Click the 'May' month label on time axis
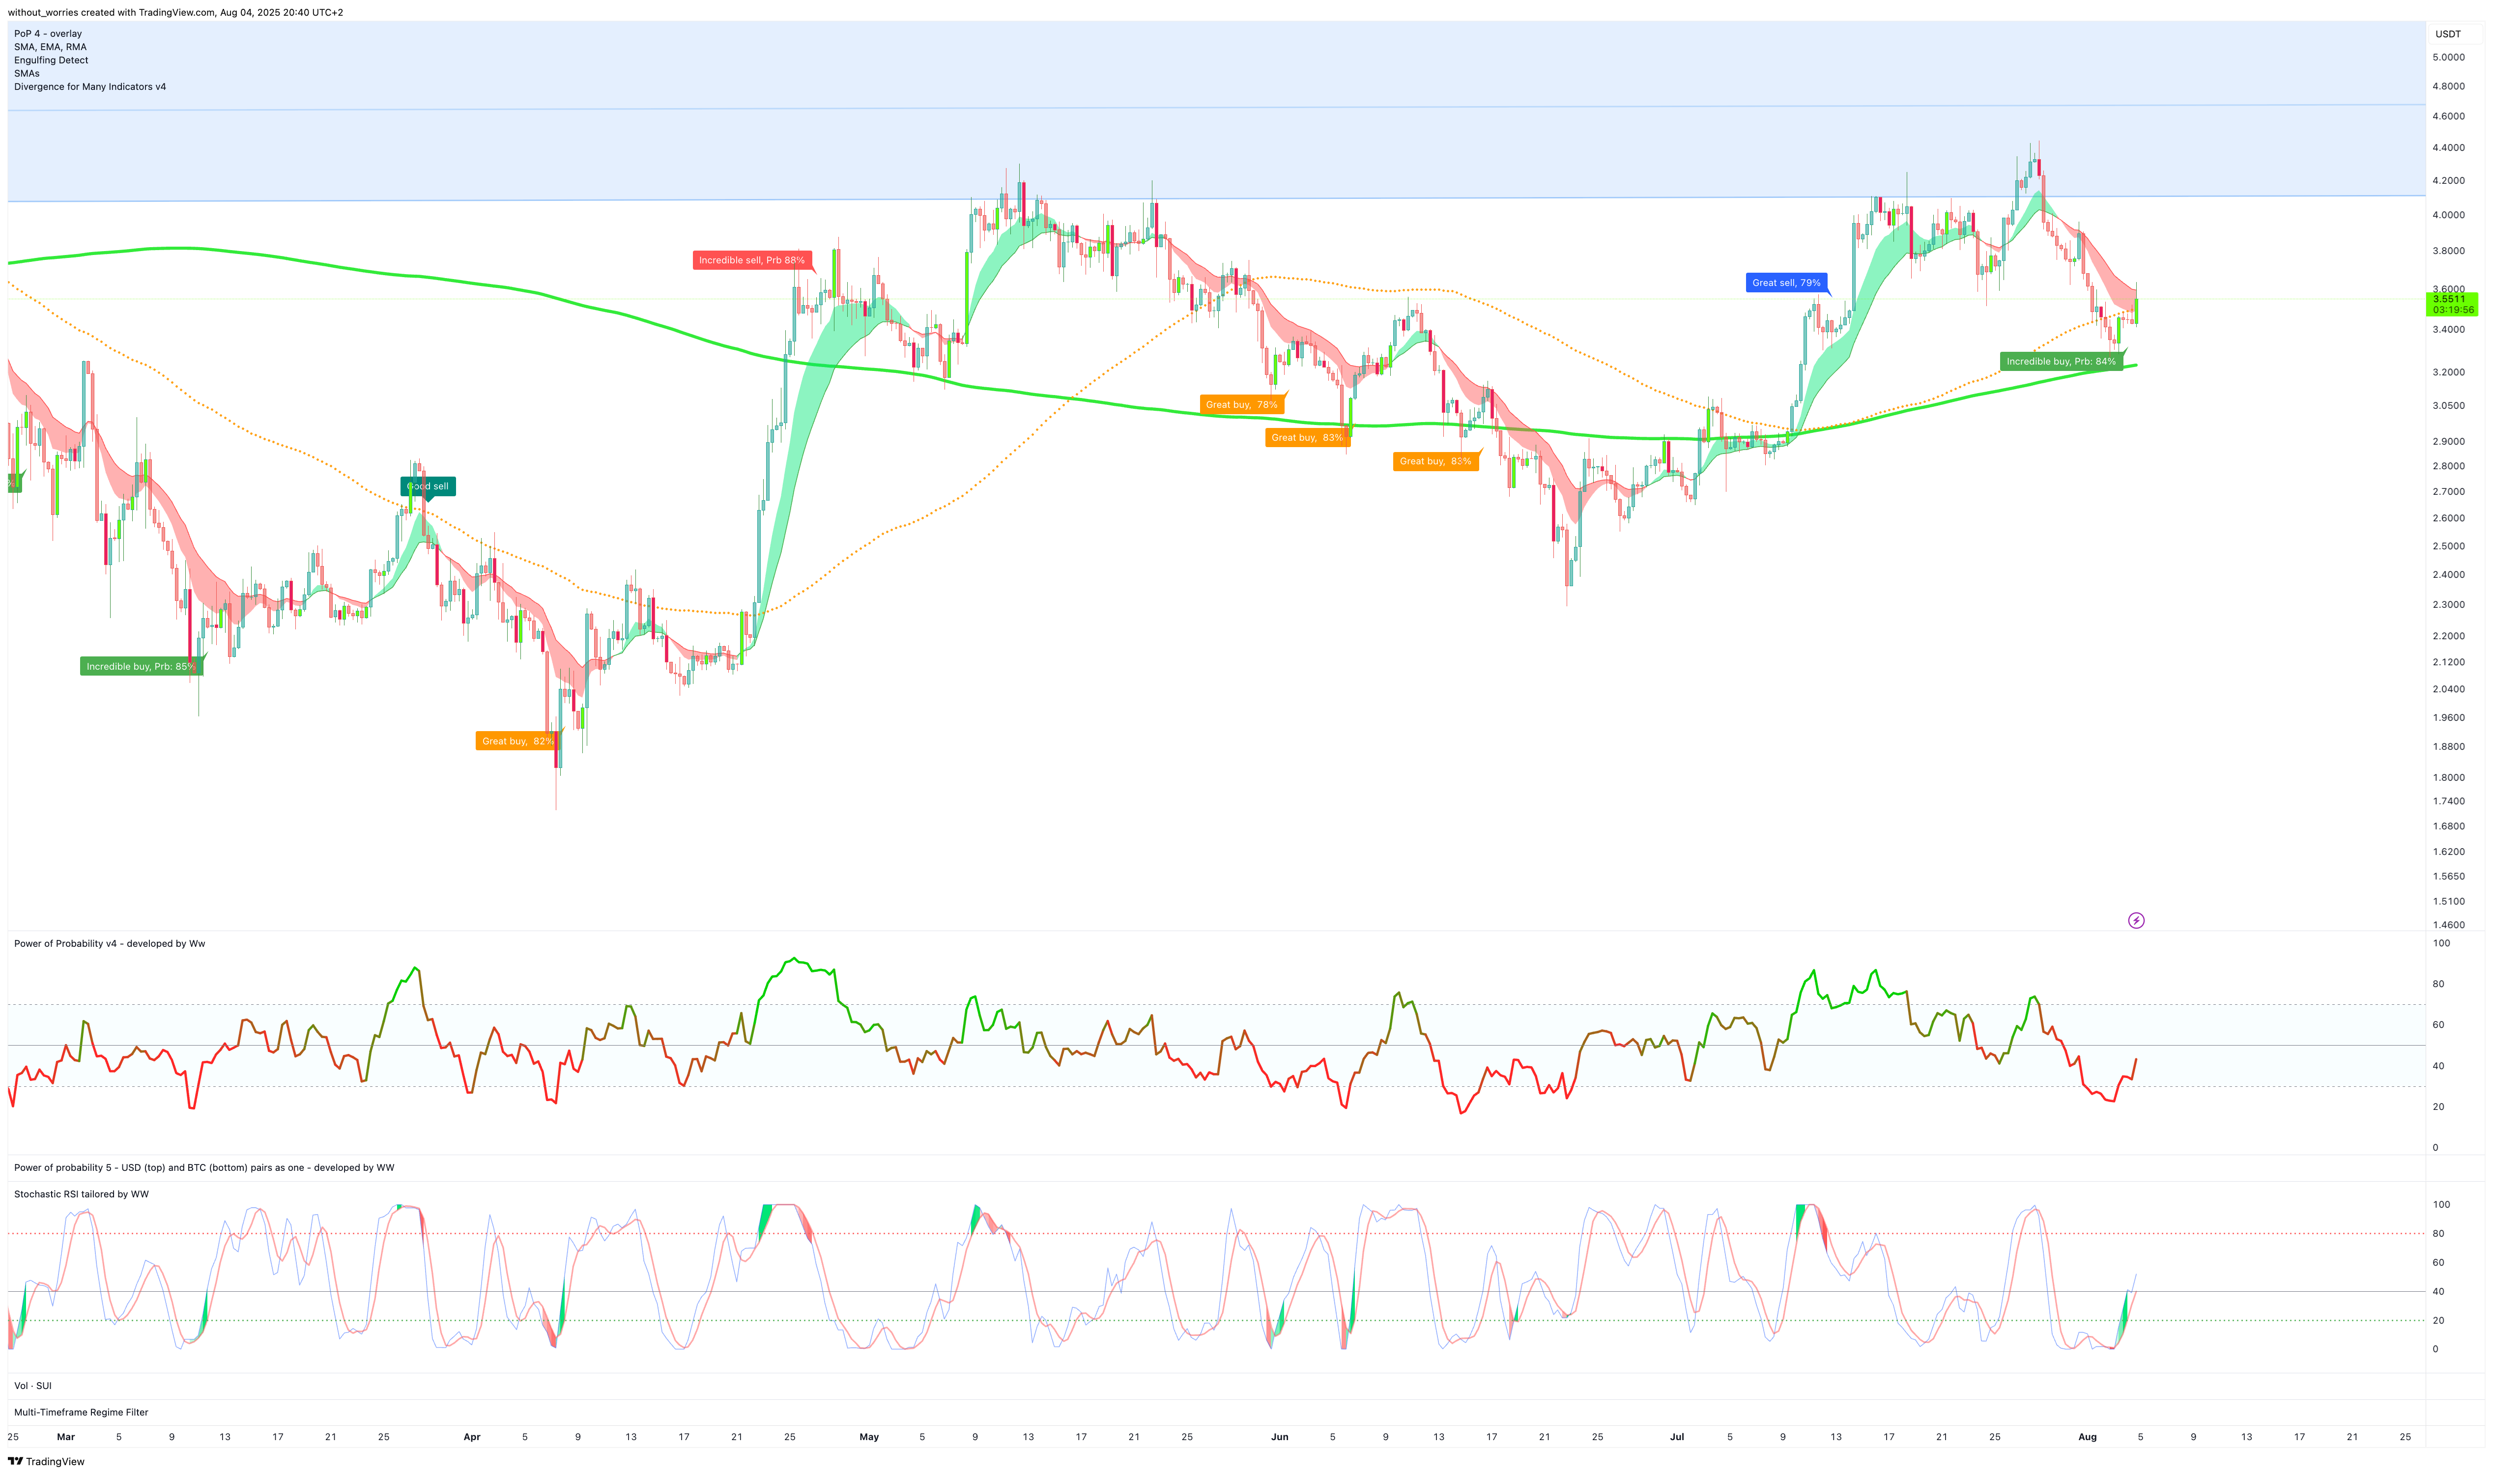 869,1436
